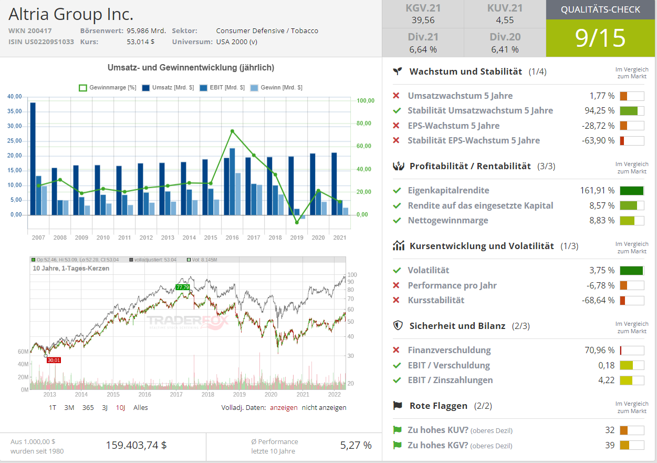The height and width of the screenshot is (463, 657).
Task: Click the Div.21 value tile
Action: click(x=423, y=43)
